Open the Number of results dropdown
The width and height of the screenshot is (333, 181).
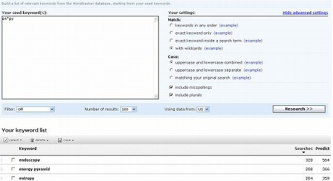(x=128, y=109)
